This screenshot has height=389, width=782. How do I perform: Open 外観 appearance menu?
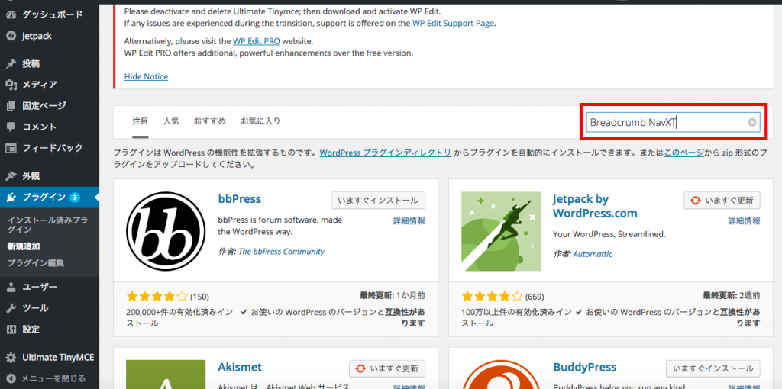click(31, 176)
